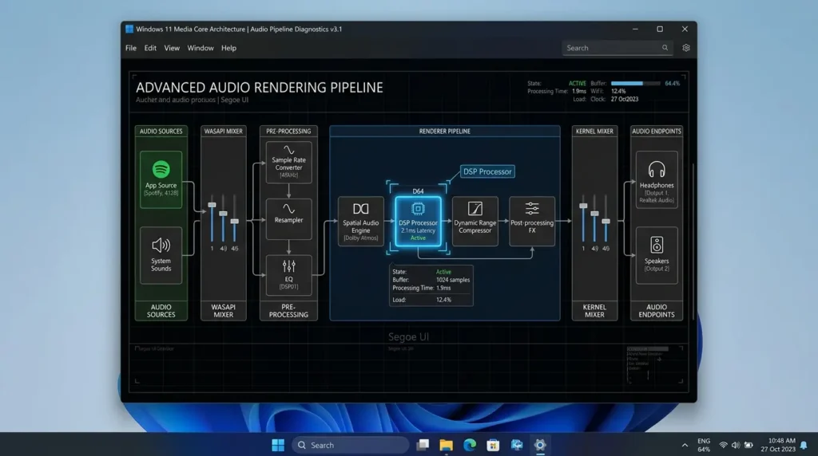Image resolution: width=818 pixels, height=456 pixels.
Task: Click the Sample Rate Converter node
Action: click(288, 162)
